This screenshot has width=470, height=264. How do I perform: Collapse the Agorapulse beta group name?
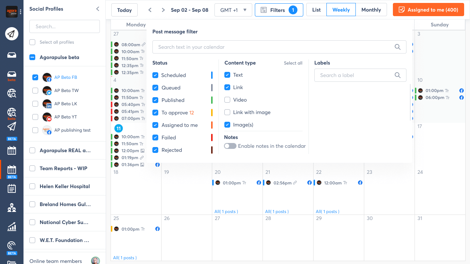pos(59,57)
